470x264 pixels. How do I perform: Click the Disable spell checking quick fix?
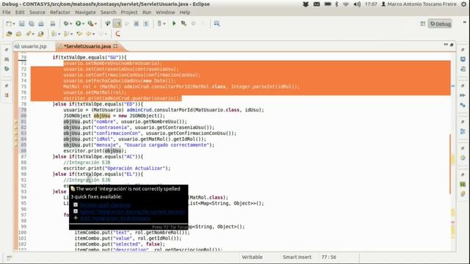click(x=105, y=205)
